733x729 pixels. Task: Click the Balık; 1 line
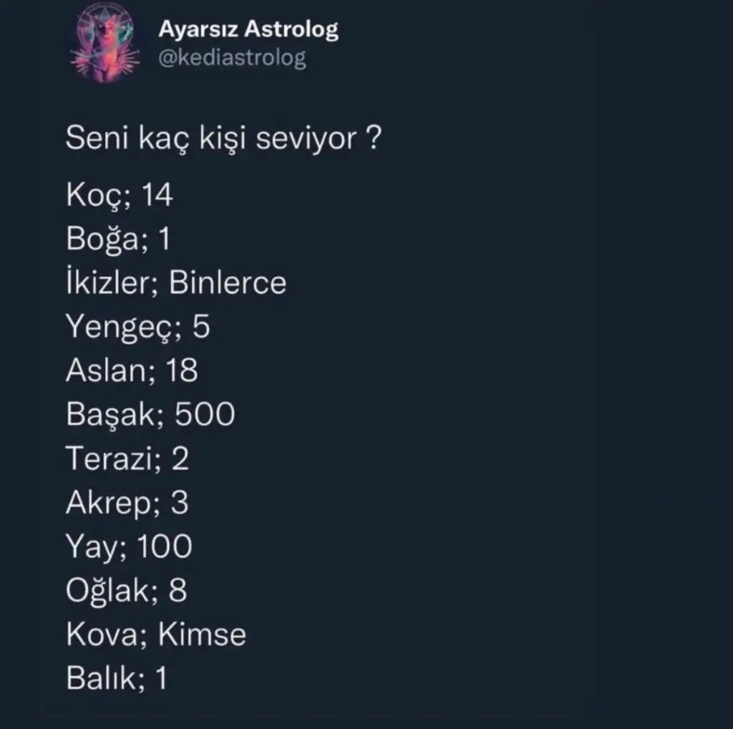pos(117,679)
